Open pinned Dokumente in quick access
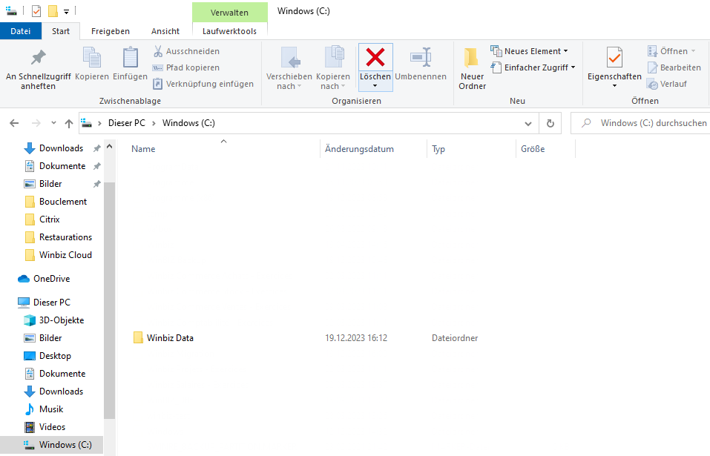Screen dimensions: 710x456 point(62,166)
